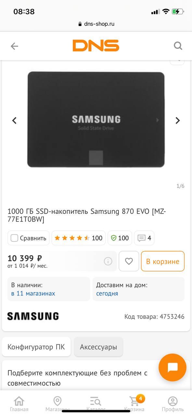Open price info via the circled i icon
Image resolution: width=192 pixels, height=416 pixels.
point(108,261)
